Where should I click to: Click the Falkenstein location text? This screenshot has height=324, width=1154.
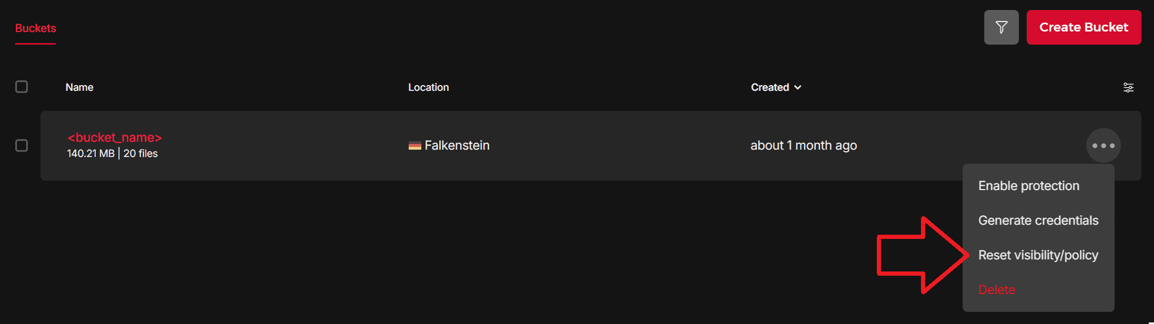click(457, 145)
